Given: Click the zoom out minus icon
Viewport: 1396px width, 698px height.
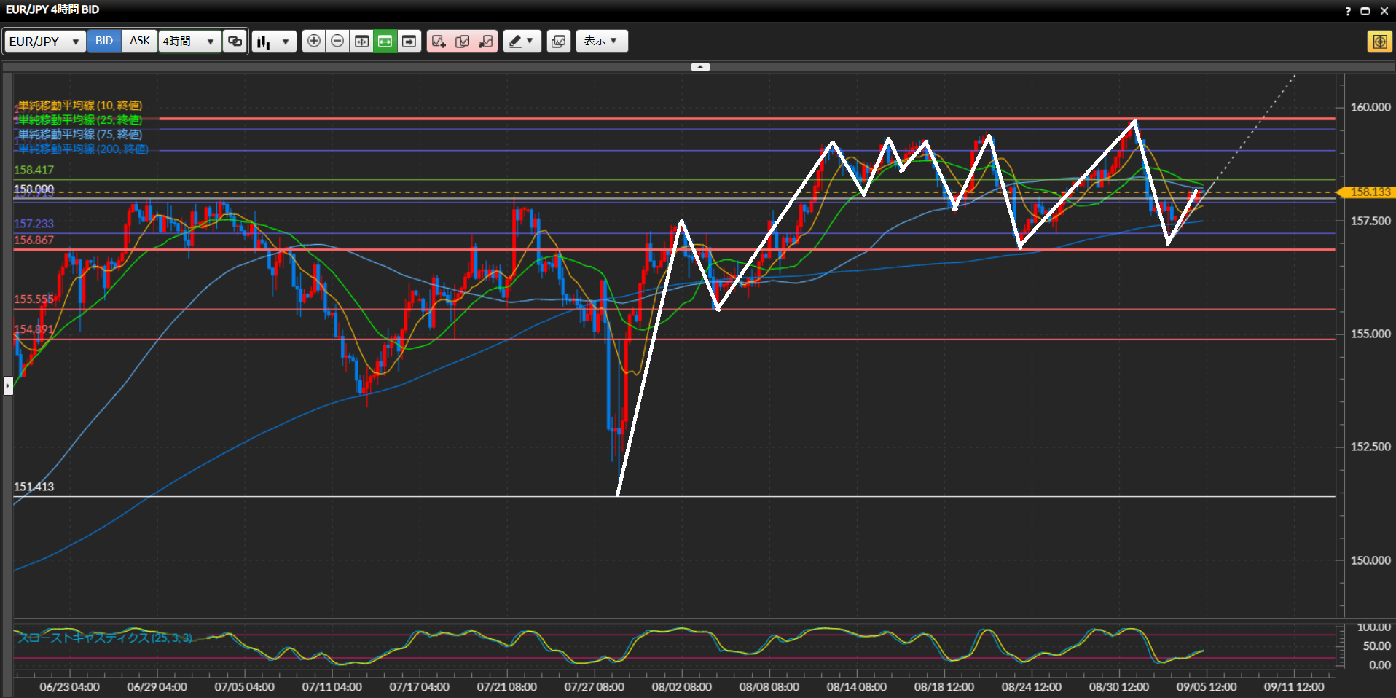Looking at the screenshot, I should pos(337,41).
